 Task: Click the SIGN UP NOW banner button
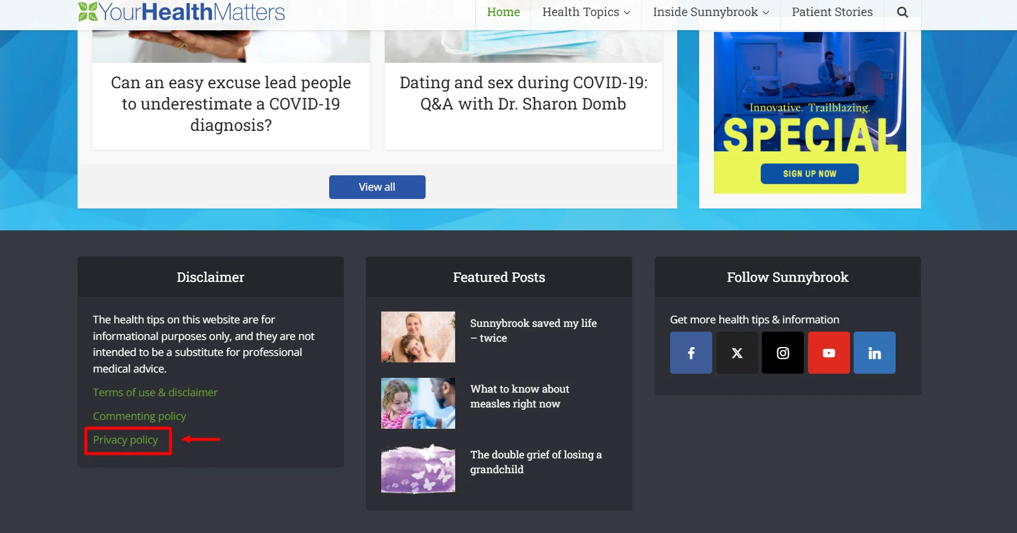[809, 174]
